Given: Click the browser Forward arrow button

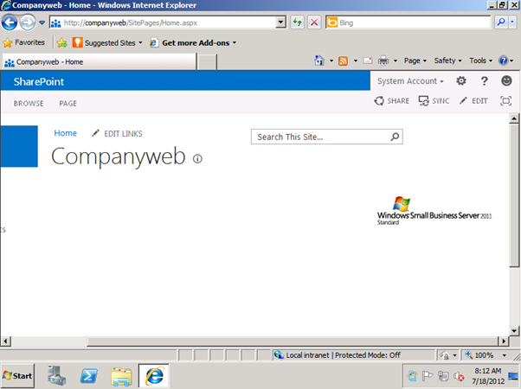Looking at the screenshot, I should point(27,22).
